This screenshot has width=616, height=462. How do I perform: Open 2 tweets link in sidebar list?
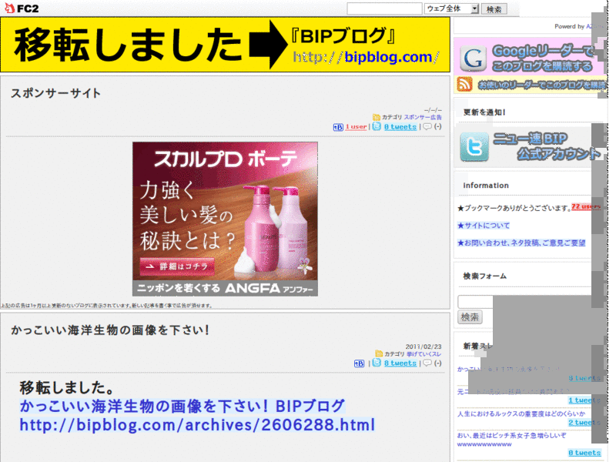click(584, 423)
